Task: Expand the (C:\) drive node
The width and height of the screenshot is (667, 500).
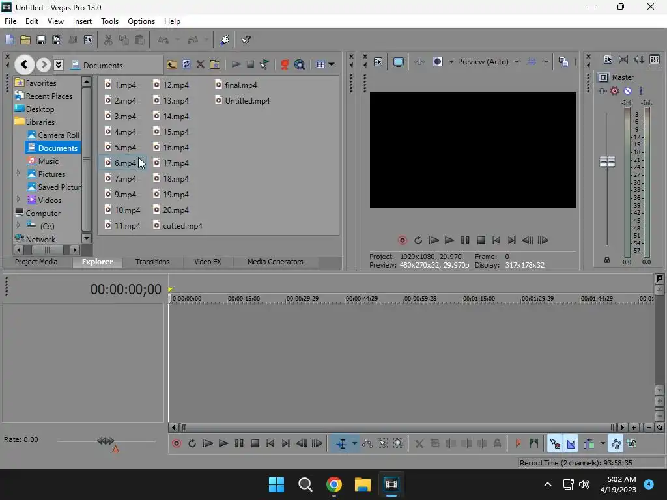Action: tap(18, 226)
